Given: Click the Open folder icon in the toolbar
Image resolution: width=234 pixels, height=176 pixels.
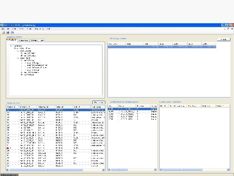Looking at the screenshot, I should click(x=4, y=33).
